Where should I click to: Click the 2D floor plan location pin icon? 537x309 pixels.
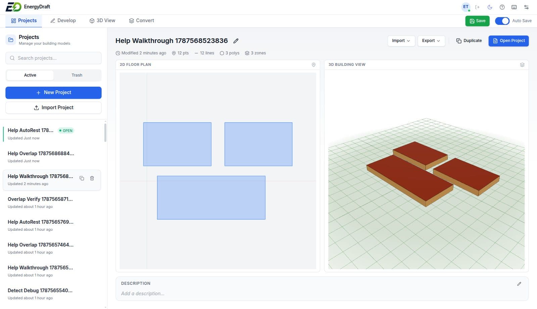pyautogui.click(x=313, y=64)
